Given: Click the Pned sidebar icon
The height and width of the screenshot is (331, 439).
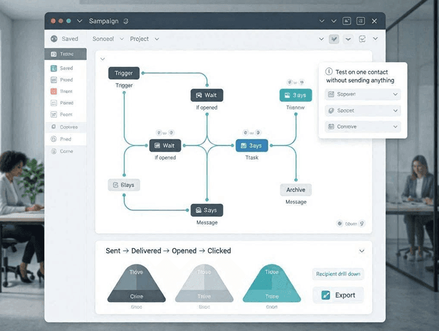Looking at the screenshot, I should 54,139.
